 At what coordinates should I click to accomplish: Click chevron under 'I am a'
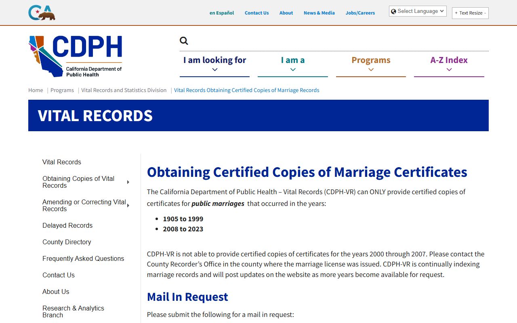293,70
